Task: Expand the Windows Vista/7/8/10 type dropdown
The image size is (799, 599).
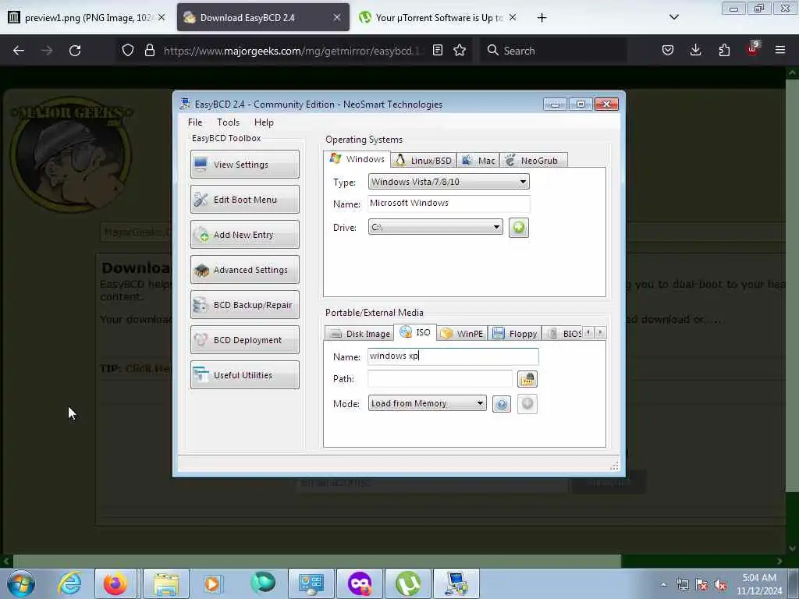Action: coord(449,182)
